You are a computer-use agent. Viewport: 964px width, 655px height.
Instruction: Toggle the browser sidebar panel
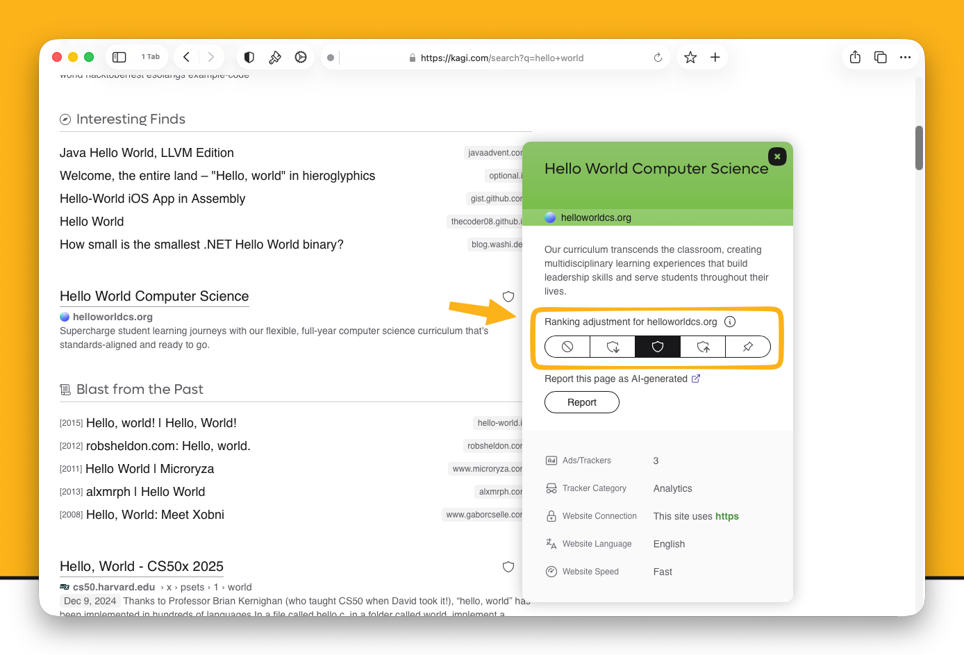[x=119, y=57]
